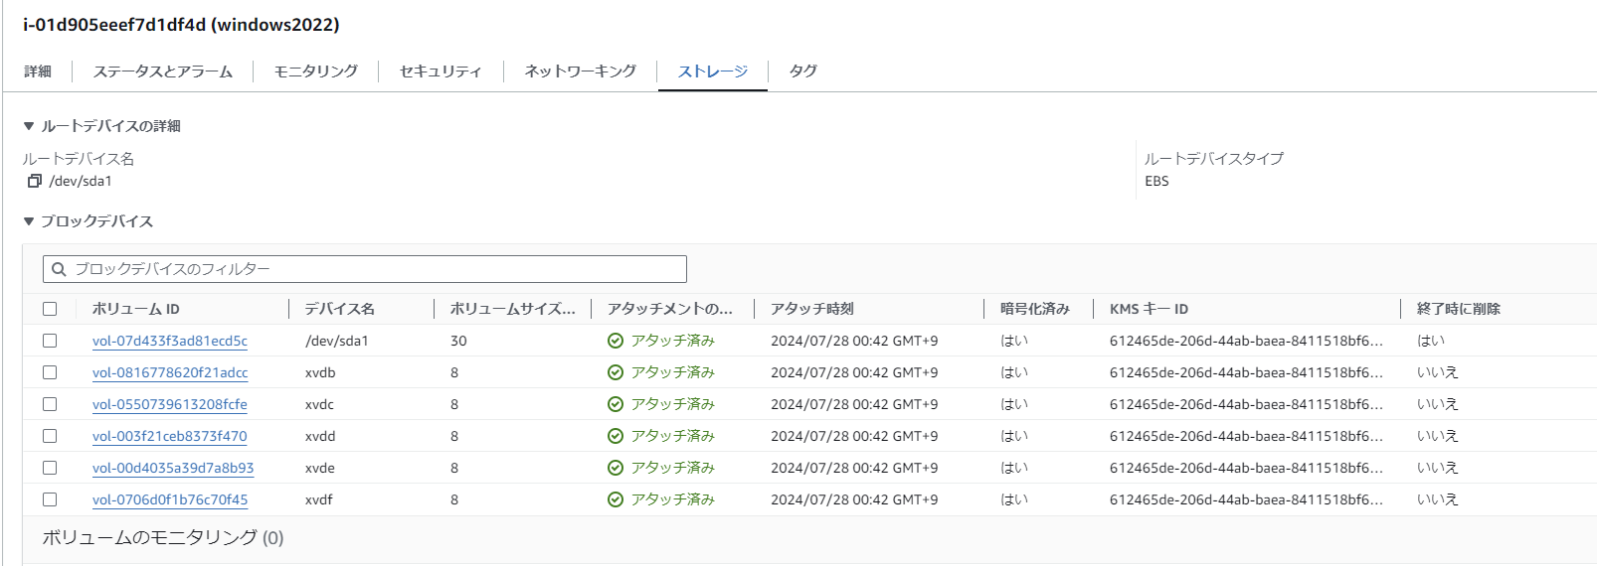Switch to the ネットワーキング tab
1597x566 pixels.
pyautogui.click(x=580, y=71)
